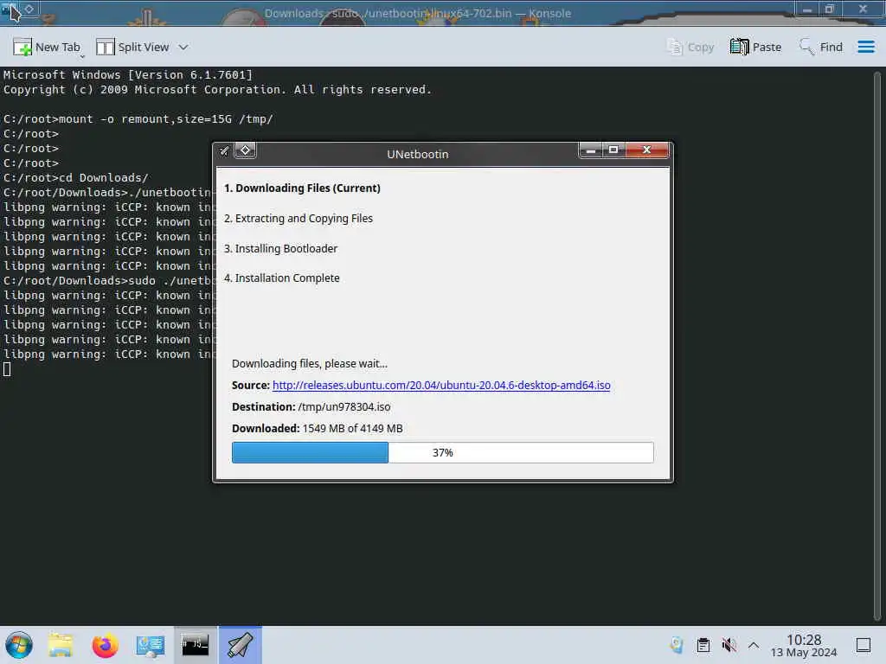Click the terminal cursor block
Image resolution: width=886 pixels, height=664 pixels.
7,369
